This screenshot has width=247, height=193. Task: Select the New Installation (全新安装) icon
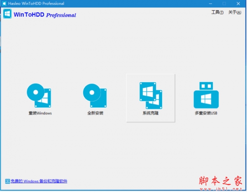pyautogui.click(x=95, y=96)
